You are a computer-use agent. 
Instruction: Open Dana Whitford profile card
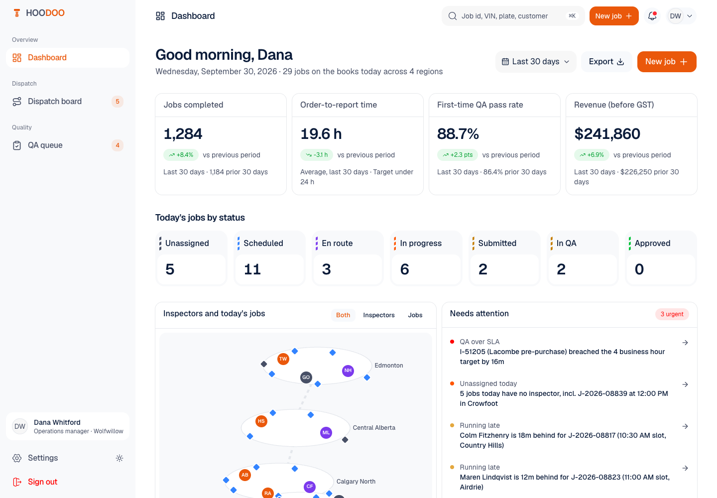click(68, 426)
